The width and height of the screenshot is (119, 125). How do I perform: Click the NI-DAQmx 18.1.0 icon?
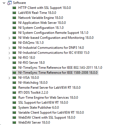14,43
